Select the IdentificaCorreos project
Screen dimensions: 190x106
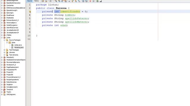[x=12, y=28]
